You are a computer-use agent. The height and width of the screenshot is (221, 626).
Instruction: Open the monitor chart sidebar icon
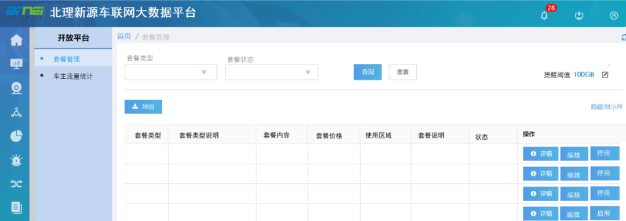16,64
